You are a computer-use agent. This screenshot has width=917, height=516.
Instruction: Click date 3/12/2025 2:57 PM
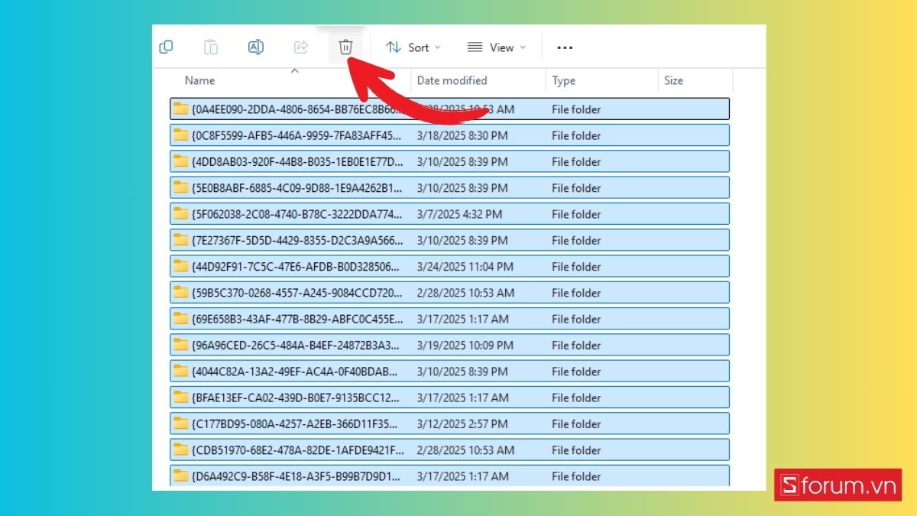(462, 424)
